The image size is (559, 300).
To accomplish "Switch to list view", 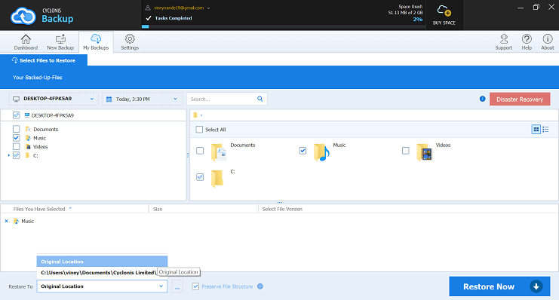I will (545, 130).
